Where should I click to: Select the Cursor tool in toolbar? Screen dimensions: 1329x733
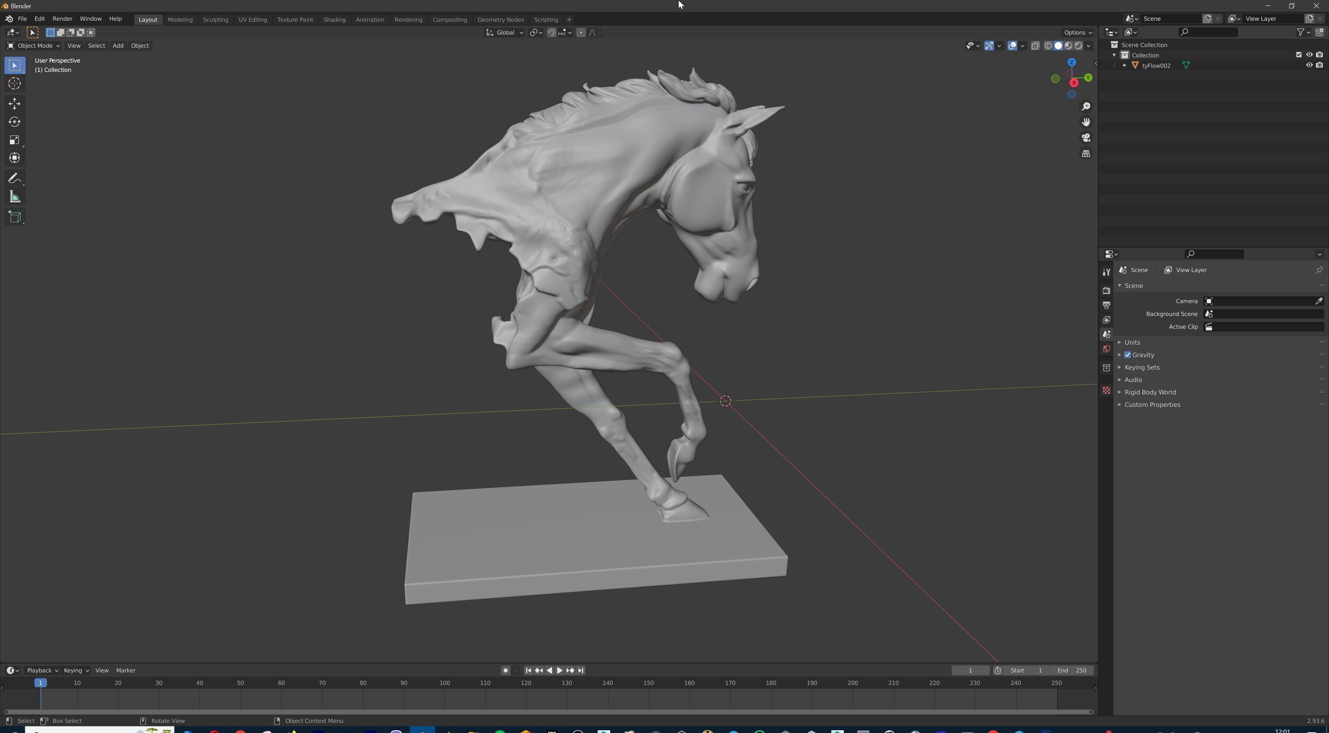coord(15,84)
